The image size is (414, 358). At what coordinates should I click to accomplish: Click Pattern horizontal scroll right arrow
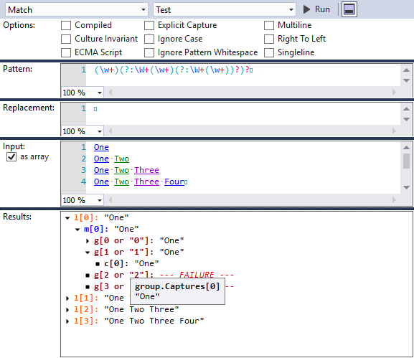point(394,93)
